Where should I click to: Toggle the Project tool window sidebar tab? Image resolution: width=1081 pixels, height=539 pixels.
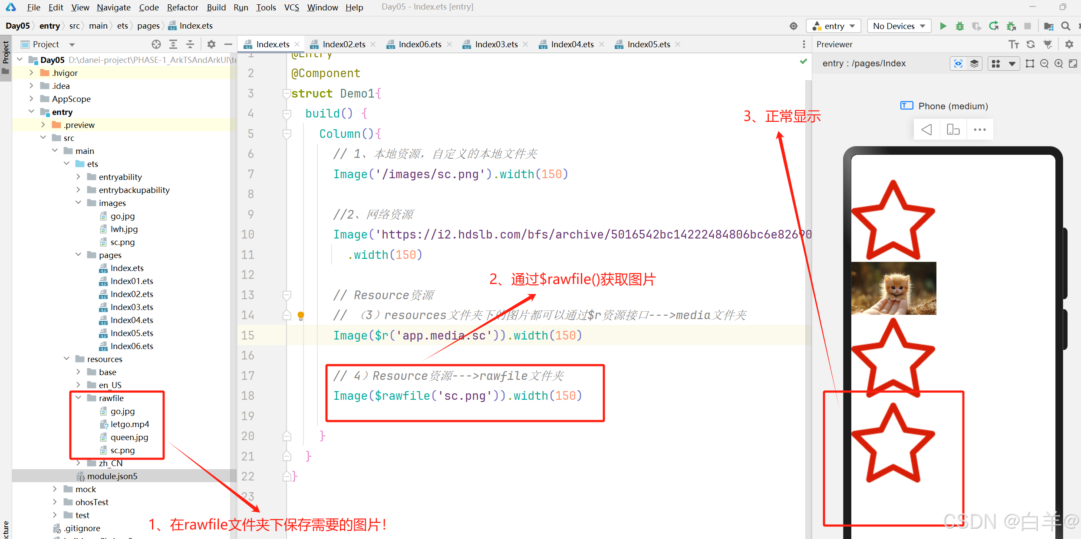click(x=6, y=58)
